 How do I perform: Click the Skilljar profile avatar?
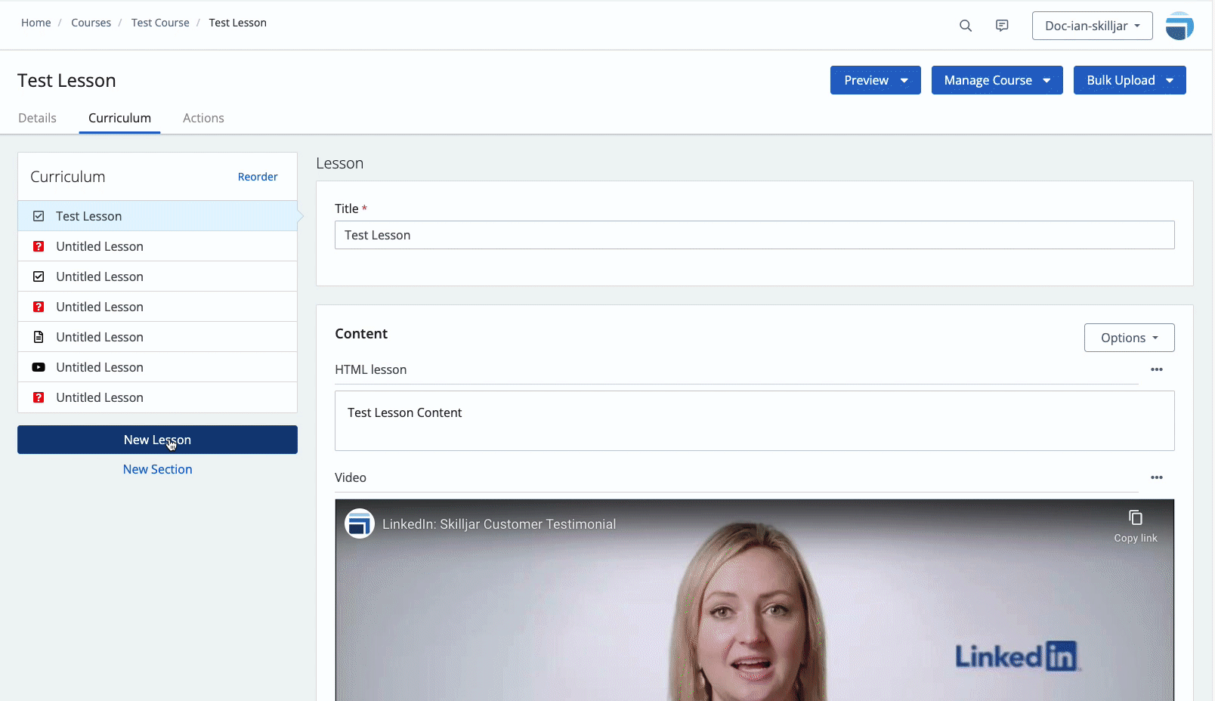[x=1179, y=26]
